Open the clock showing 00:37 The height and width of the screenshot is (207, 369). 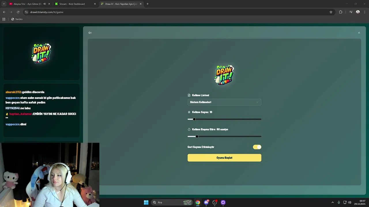point(360,202)
